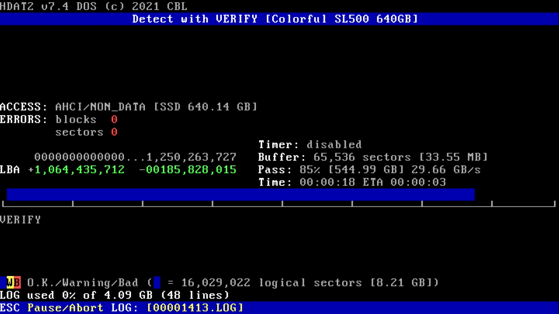Click the 'VERIFY' label below the progress bar
This screenshot has height=314, width=559.
21,220
